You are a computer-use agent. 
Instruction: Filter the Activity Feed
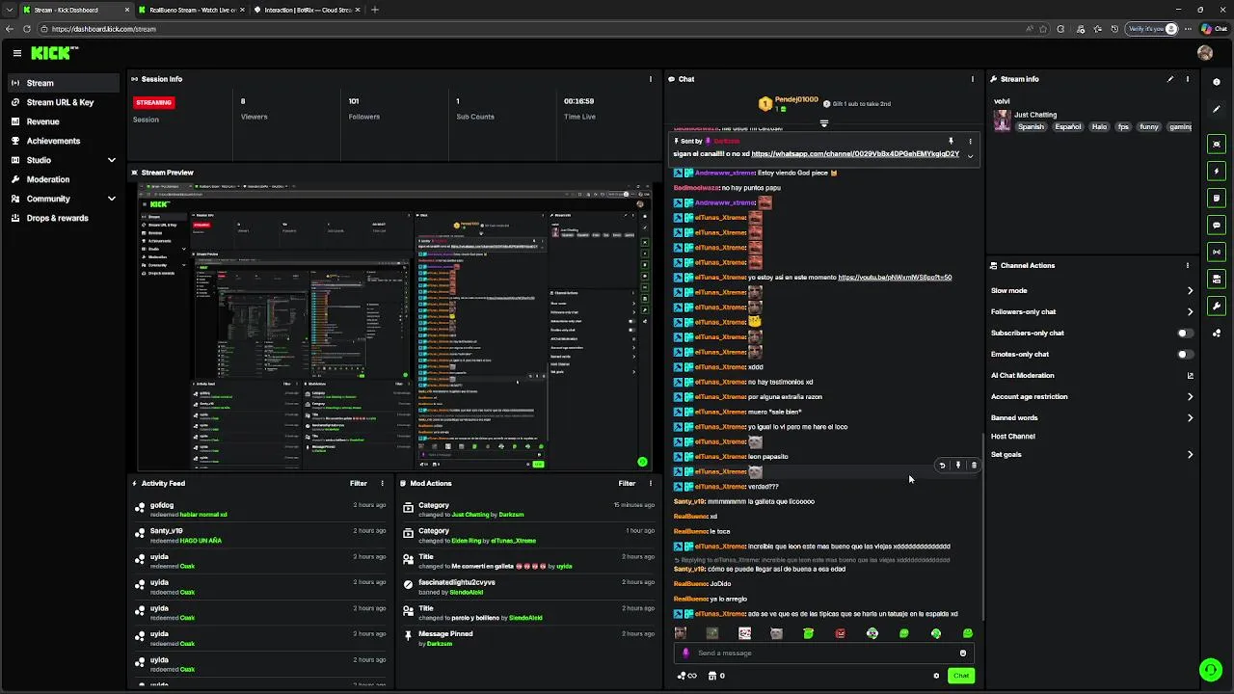(x=359, y=483)
